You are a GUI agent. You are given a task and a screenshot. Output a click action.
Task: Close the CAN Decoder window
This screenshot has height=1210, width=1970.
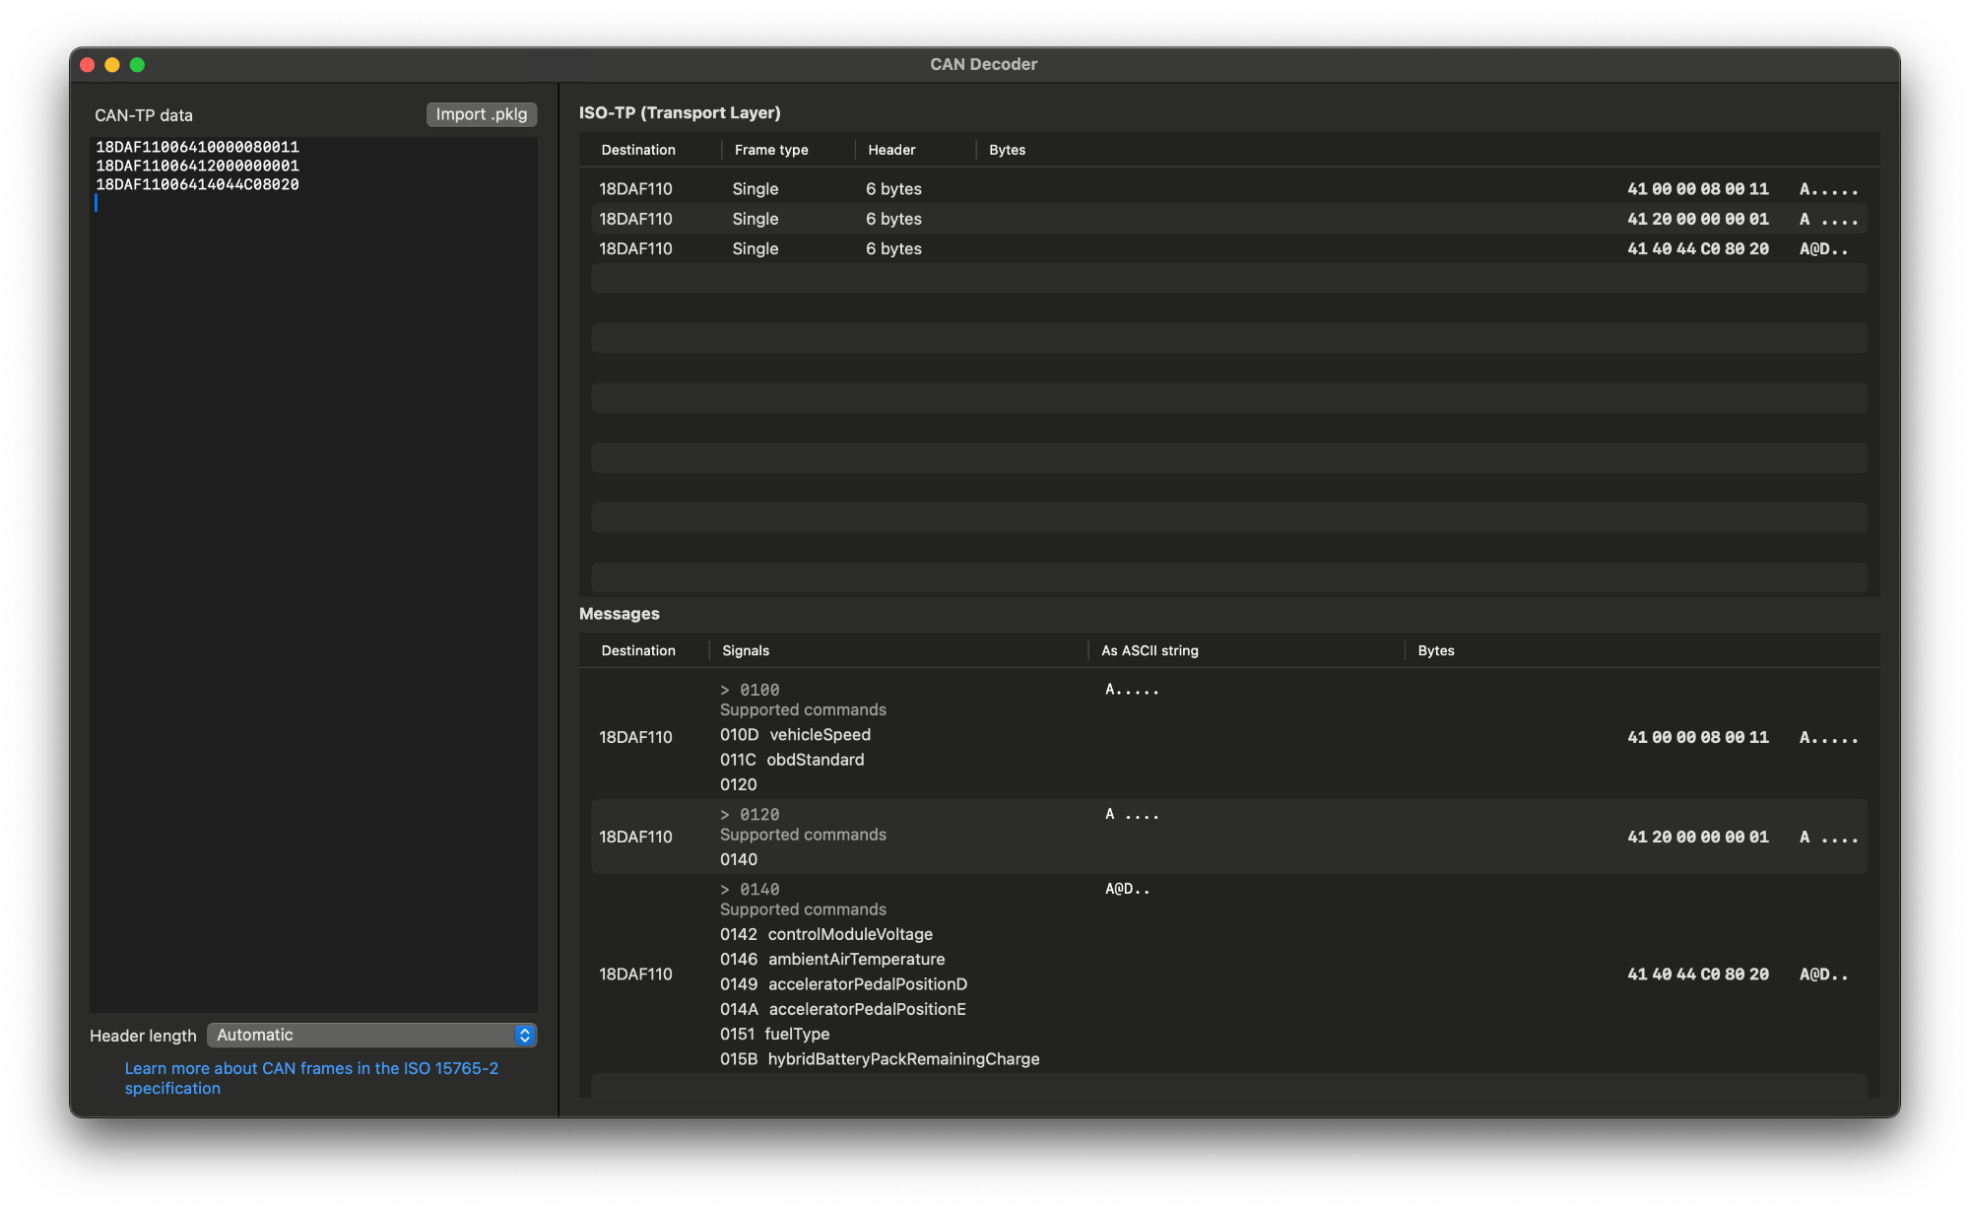(x=88, y=65)
